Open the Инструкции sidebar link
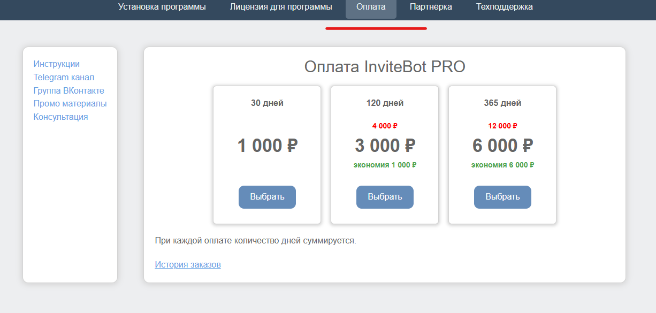The image size is (656, 313). pyautogui.click(x=57, y=64)
